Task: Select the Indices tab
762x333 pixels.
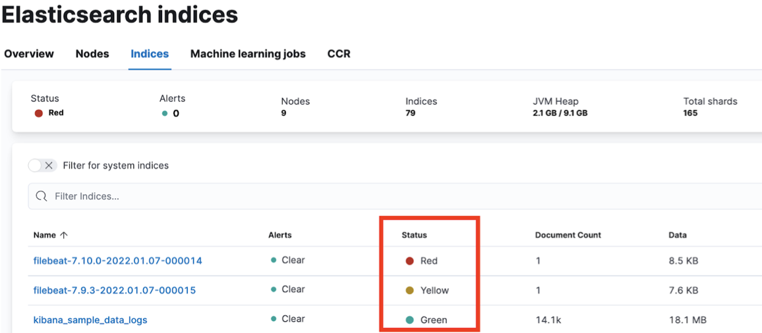Action: (x=150, y=54)
